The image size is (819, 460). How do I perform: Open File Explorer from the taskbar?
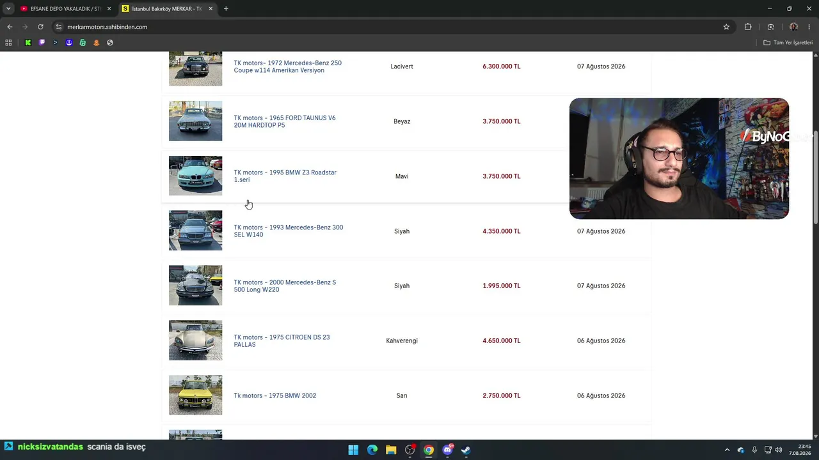click(391, 450)
